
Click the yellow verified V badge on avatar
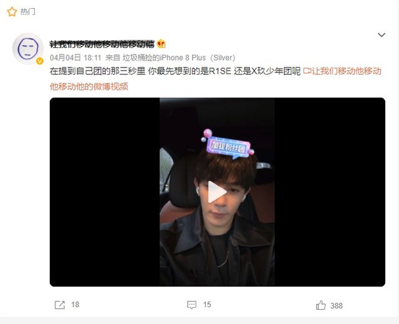point(40,61)
